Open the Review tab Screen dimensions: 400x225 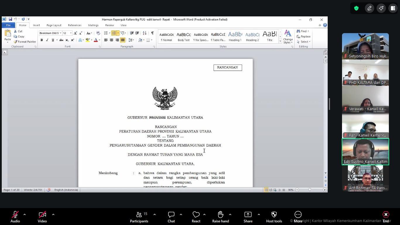tap(109, 25)
